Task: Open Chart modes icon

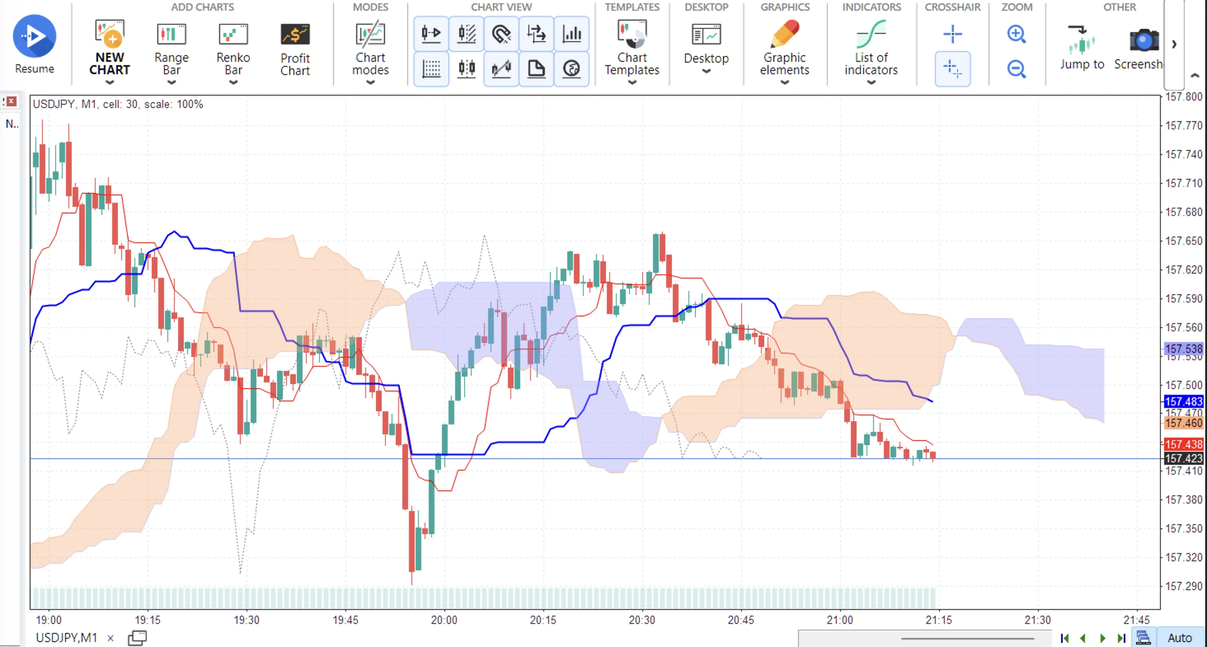Action: [370, 34]
